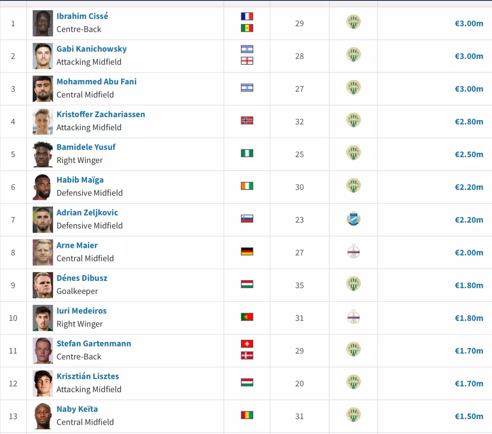The width and height of the screenshot is (492, 434).
Task: Click the purple club crest in Arne Maier's row
Action: click(x=353, y=251)
